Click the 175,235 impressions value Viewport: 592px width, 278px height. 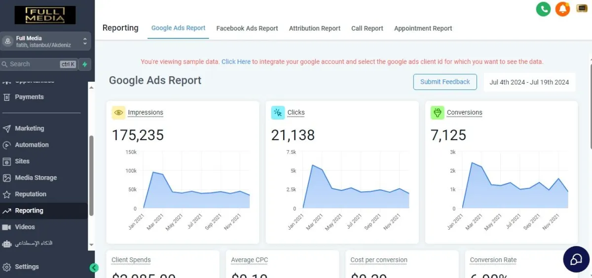pos(138,135)
